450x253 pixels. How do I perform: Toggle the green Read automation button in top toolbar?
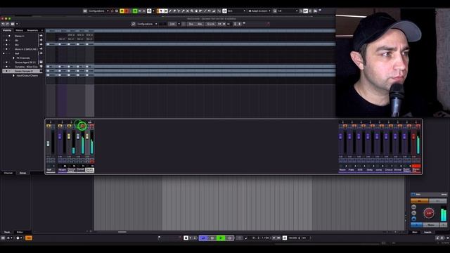[135, 11]
